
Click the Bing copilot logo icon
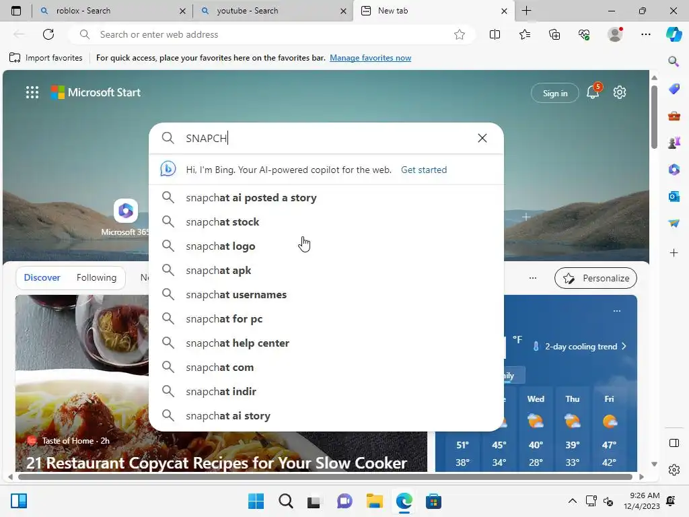point(168,169)
